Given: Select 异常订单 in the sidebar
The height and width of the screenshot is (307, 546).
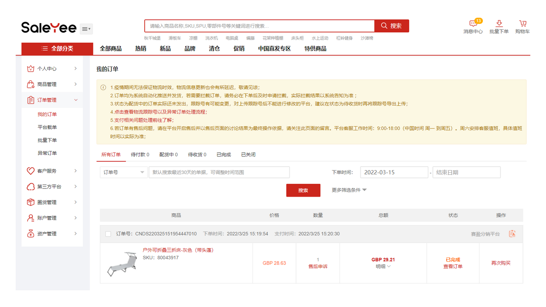Looking at the screenshot, I should [47, 153].
